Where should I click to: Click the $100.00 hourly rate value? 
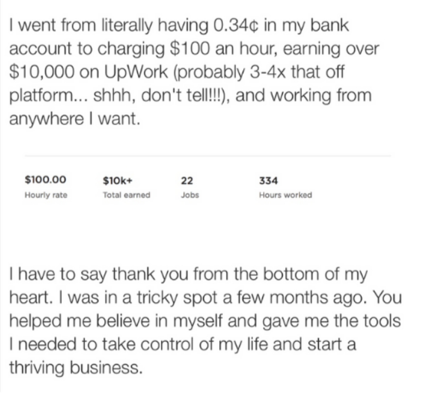(x=45, y=179)
